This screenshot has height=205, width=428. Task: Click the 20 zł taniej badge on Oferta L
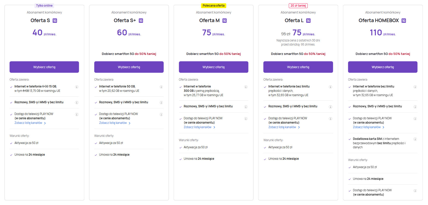[x=298, y=6]
